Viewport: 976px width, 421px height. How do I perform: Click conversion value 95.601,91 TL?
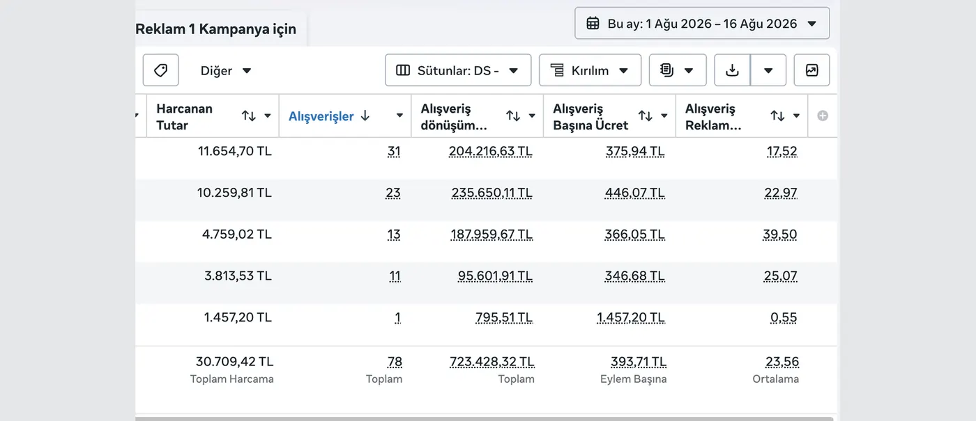pyautogui.click(x=495, y=276)
